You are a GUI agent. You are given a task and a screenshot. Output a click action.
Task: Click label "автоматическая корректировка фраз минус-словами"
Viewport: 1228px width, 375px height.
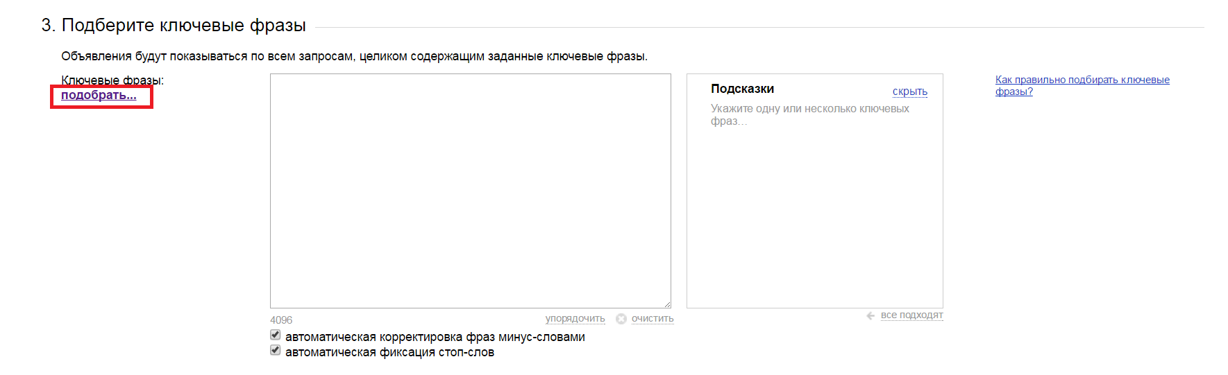[x=435, y=337]
